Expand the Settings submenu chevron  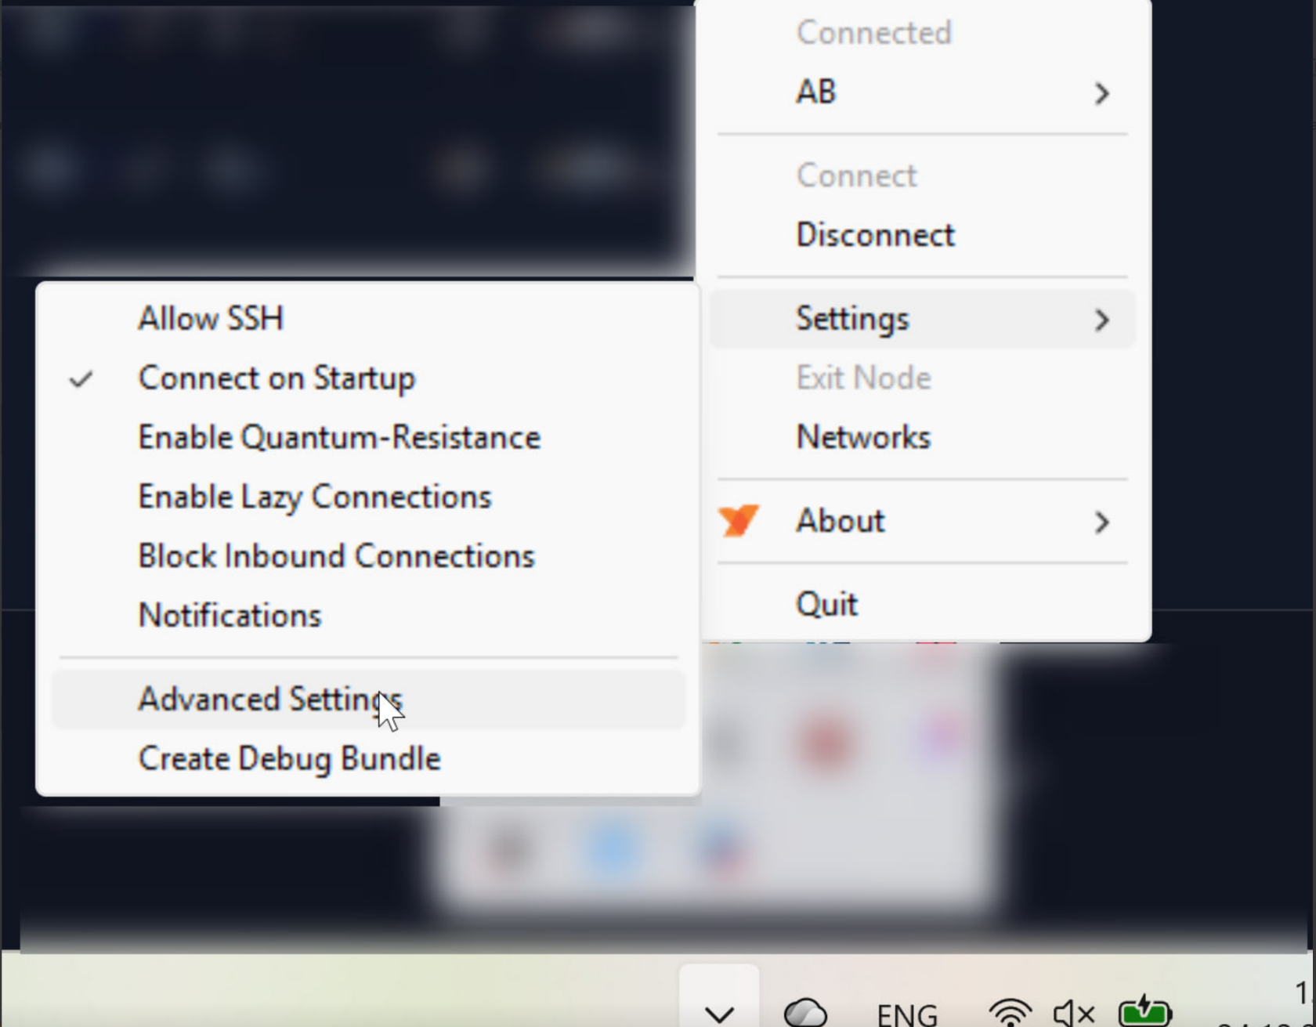coord(1102,320)
